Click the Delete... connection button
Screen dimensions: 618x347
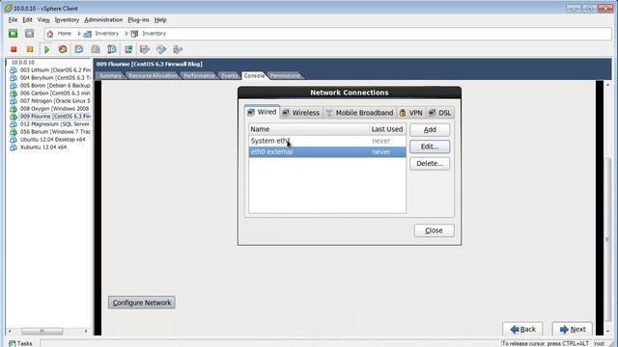point(430,164)
